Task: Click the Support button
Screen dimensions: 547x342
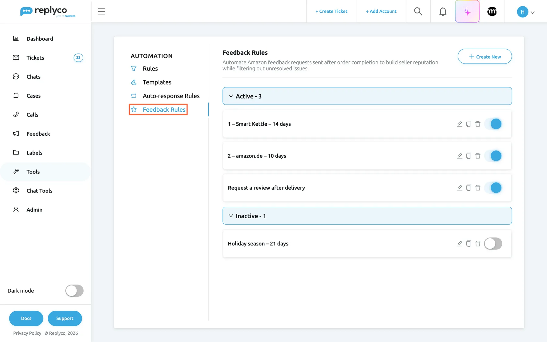Action: (65, 318)
